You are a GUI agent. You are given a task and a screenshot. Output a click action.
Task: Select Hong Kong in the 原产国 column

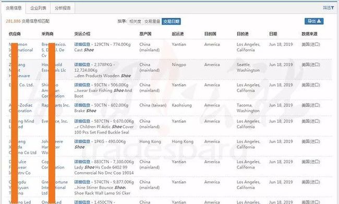point(150,142)
